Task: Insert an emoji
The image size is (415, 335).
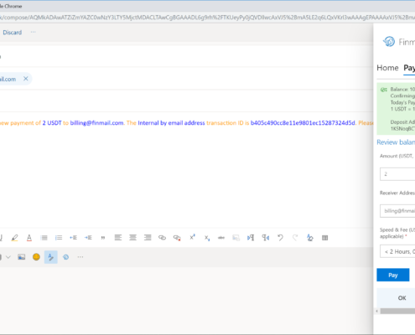Action: (x=36, y=257)
